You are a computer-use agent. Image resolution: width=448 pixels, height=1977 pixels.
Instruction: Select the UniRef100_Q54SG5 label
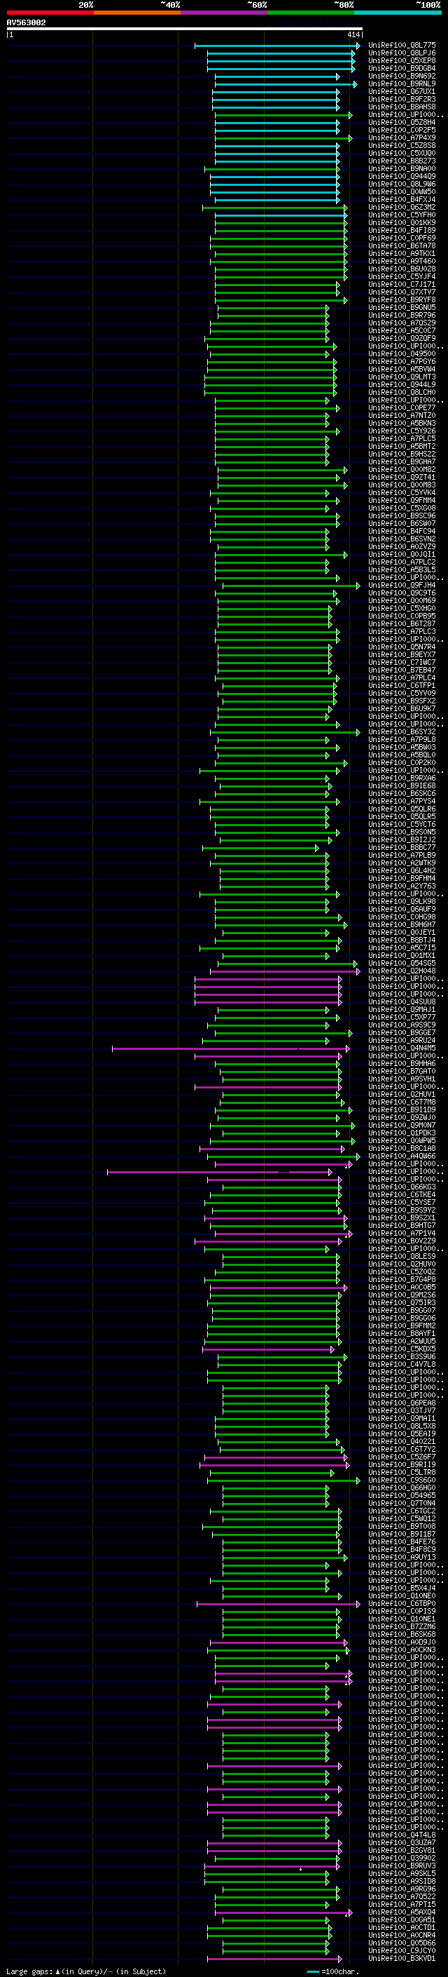point(402,963)
